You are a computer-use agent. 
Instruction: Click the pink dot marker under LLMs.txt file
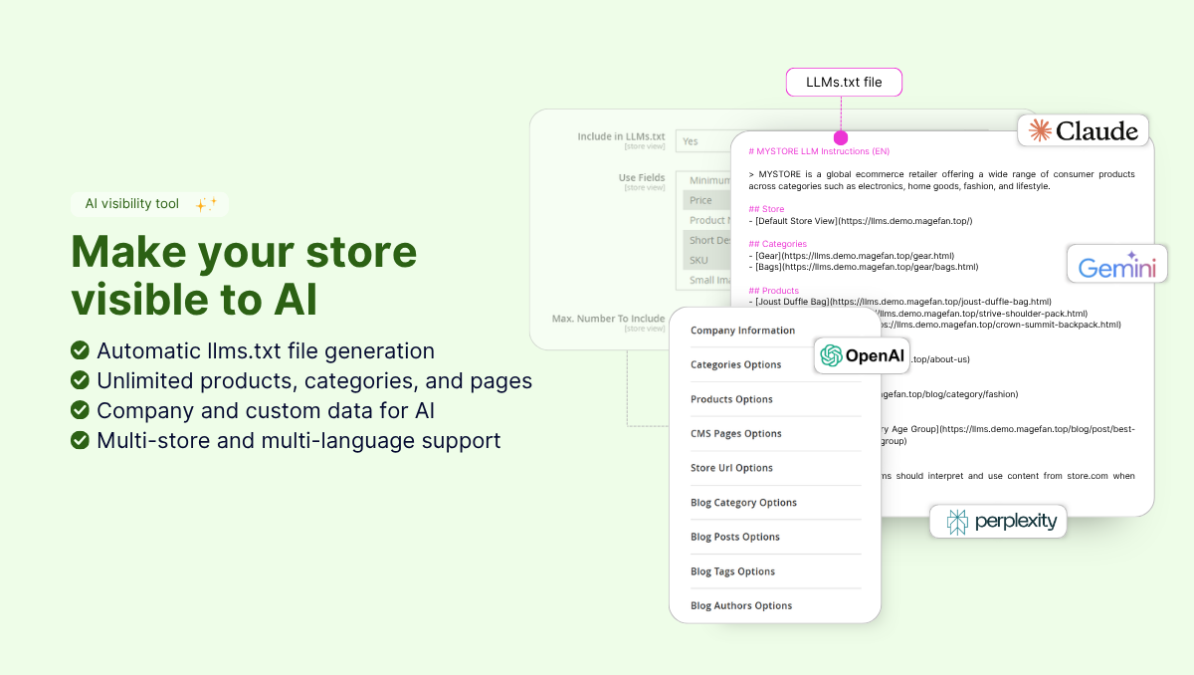[x=841, y=137]
